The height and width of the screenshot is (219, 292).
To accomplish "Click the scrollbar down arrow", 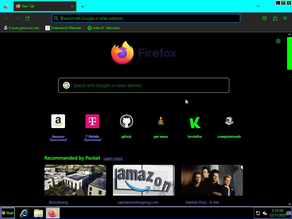I will click(x=289, y=204).
